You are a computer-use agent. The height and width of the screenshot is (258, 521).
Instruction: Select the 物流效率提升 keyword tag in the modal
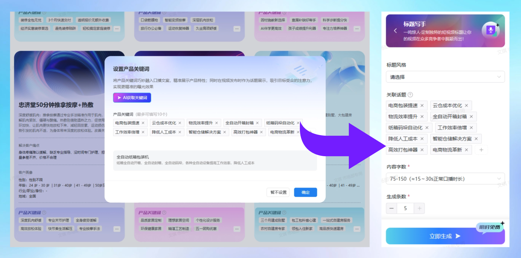point(201,123)
